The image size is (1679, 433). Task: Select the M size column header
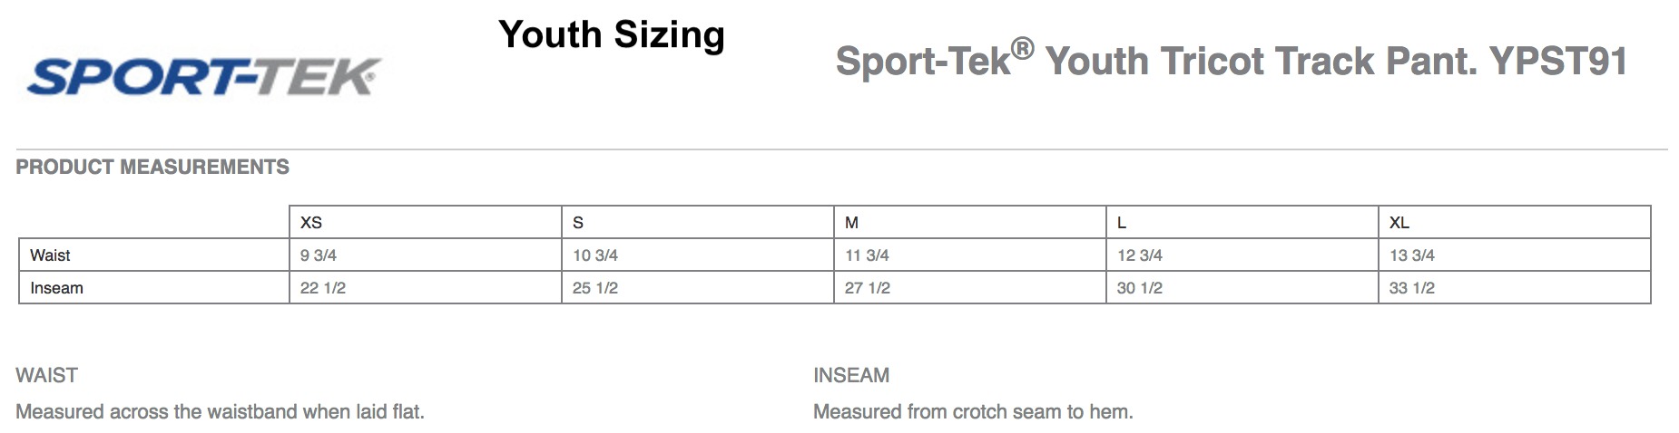point(851,223)
